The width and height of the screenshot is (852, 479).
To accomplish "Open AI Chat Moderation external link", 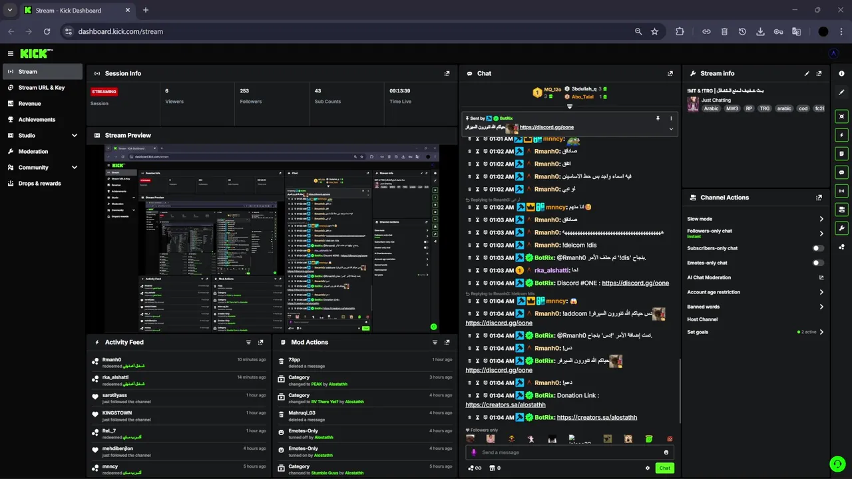I will 821,277.
